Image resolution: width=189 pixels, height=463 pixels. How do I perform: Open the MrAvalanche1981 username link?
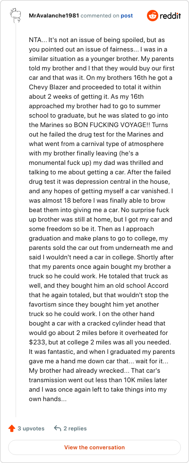click(54, 16)
